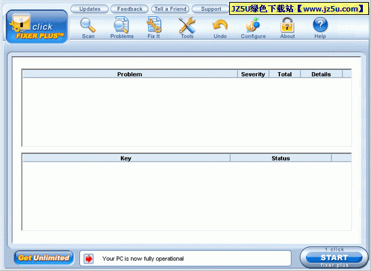Click the Key column header
Viewport: 371px width, 271px height.
[x=126, y=158]
